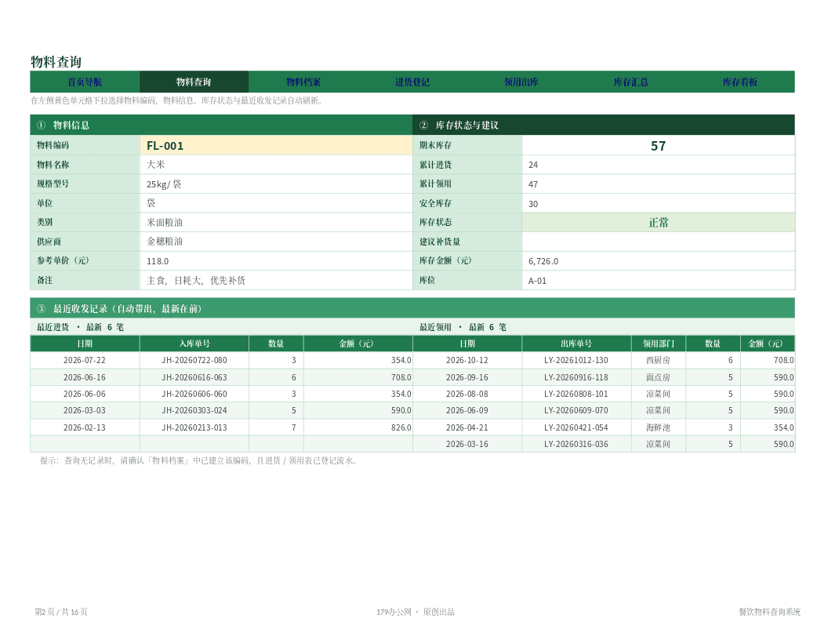Click the 领用部门 column header
This screenshot has height=640, width=828.
(659, 344)
